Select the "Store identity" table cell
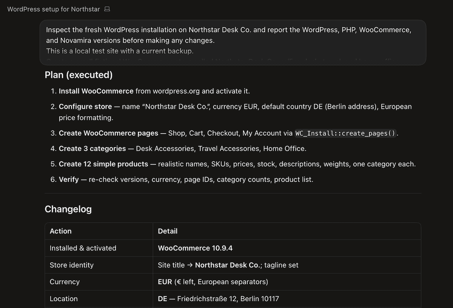The width and height of the screenshot is (453, 308). coord(99,265)
